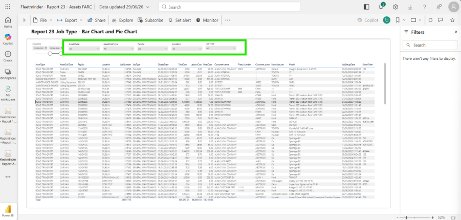Click the date slicer start date field
This screenshot has width=461, height=220.
click(40, 48)
